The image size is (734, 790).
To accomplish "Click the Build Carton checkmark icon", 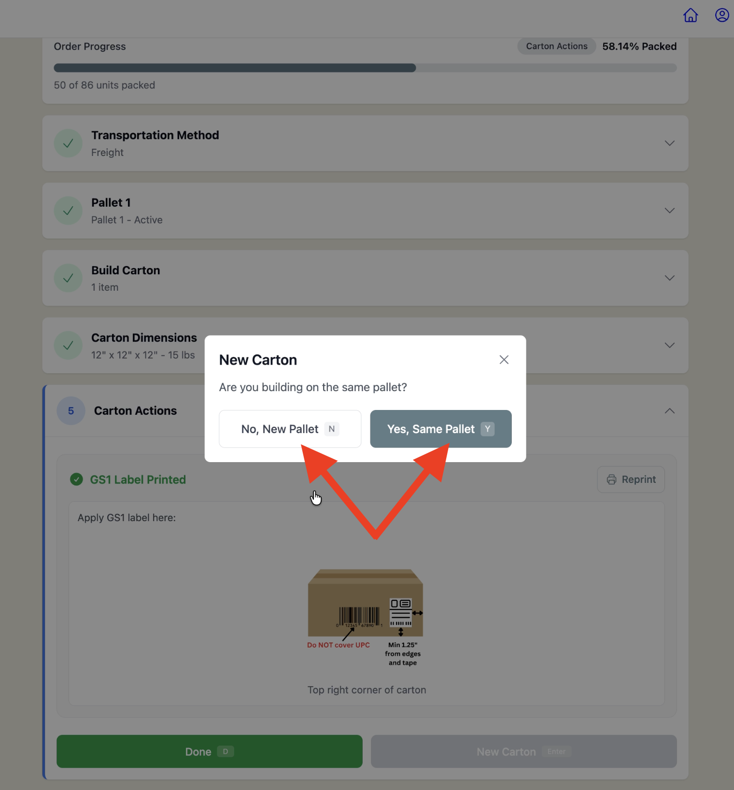I will [x=68, y=278].
